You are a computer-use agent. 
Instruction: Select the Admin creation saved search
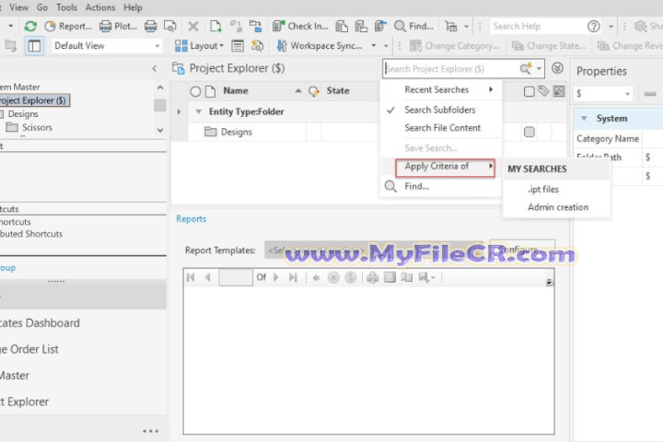coord(558,207)
